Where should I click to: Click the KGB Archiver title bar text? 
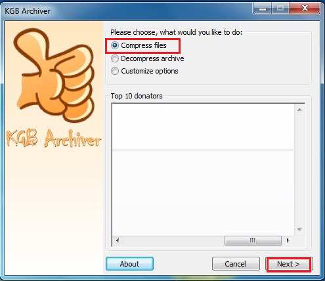coord(28,11)
